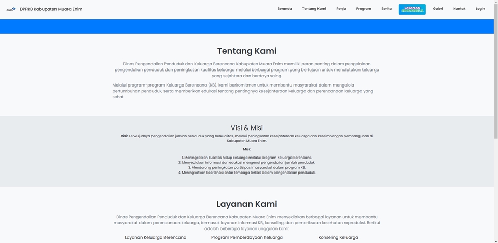
Task: Click mission item 'Mendorong peningkatan partisipasi masyarakat'
Action: tap(247, 167)
